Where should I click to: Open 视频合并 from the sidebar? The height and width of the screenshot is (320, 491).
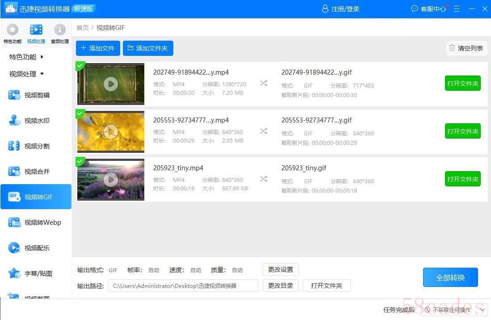click(36, 172)
